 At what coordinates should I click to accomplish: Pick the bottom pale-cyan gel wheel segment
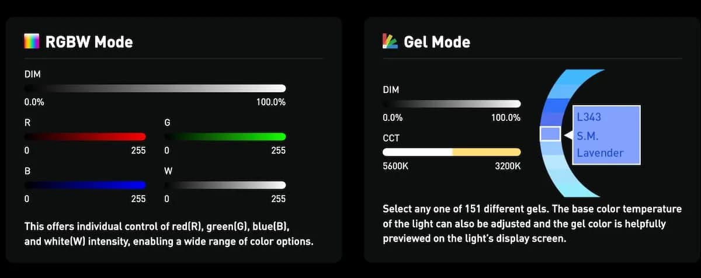point(579,191)
